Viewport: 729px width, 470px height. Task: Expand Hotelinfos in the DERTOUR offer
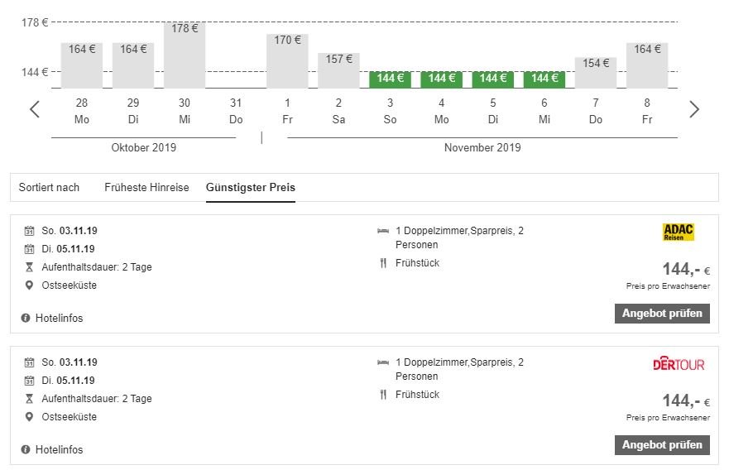pyautogui.click(x=59, y=449)
